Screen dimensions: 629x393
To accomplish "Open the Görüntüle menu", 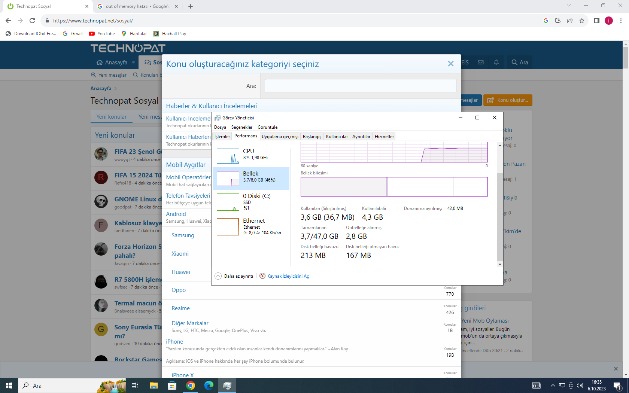I will click(x=267, y=127).
